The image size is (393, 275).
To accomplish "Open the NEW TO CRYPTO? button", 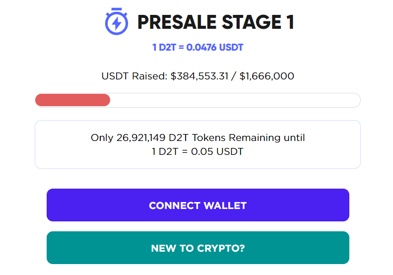I will (198, 248).
